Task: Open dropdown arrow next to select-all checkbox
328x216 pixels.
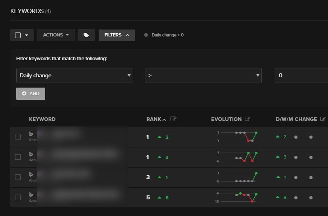Action: click(27, 35)
